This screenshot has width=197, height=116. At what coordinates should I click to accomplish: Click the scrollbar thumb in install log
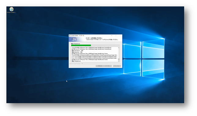119,59
